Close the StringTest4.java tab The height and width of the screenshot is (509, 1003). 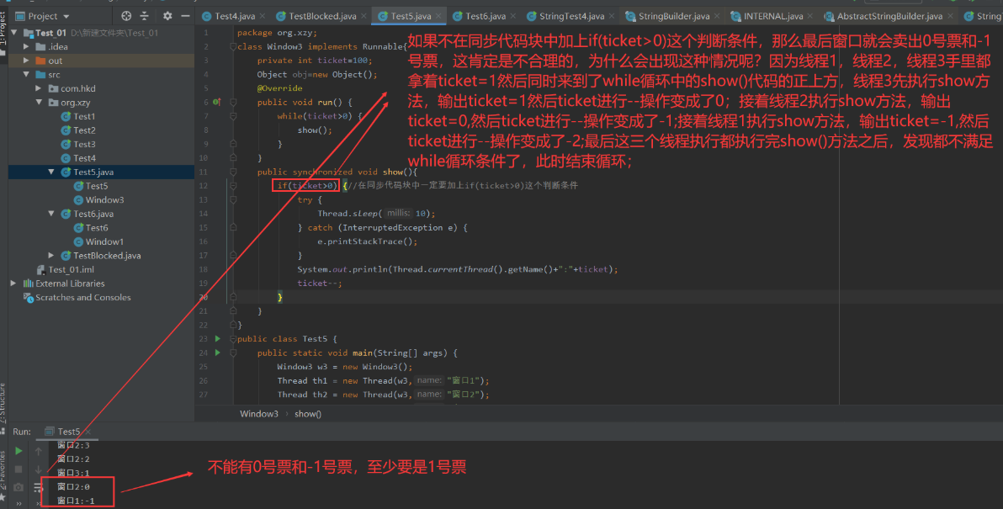(613, 16)
